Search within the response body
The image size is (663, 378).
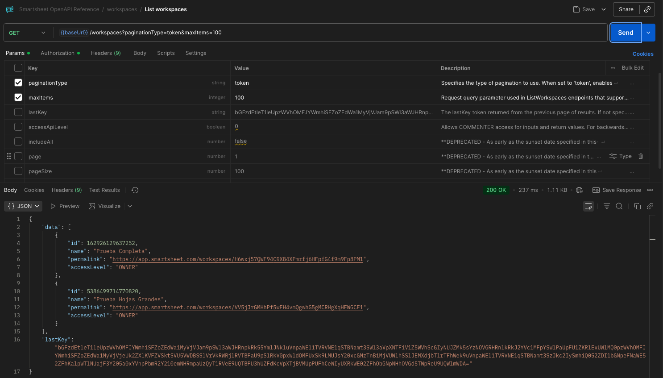click(x=619, y=206)
